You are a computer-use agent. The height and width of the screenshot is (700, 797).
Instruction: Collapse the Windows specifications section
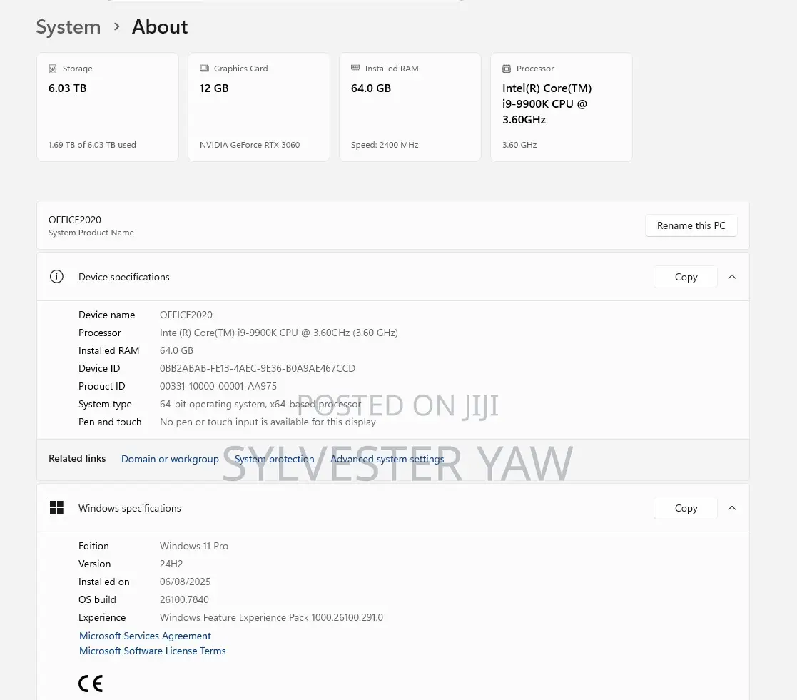pos(732,508)
